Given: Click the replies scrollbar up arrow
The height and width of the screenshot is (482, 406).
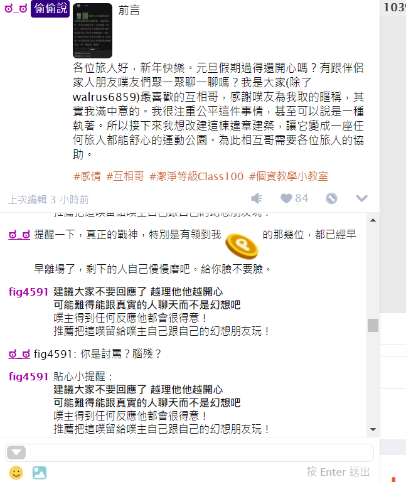Looking at the screenshot, I should click(x=373, y=220).
